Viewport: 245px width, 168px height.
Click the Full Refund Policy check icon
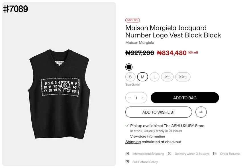point(127,162)
